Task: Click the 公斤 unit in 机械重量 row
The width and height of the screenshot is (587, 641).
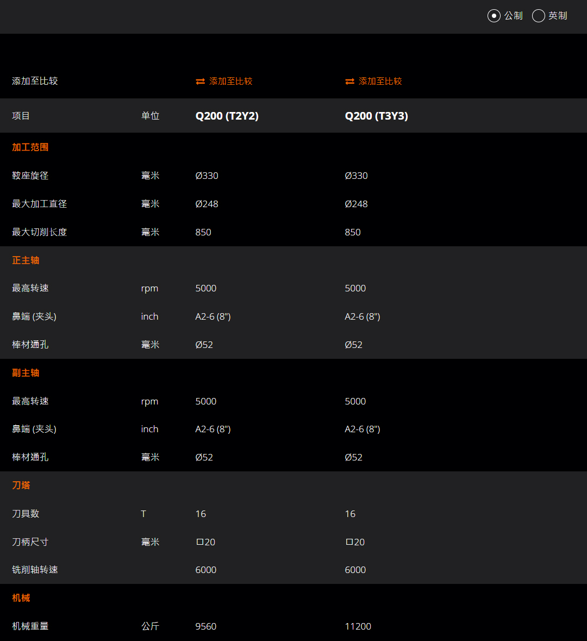Action: pos(150,626)
